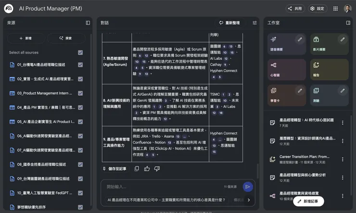Open the 產品經理職責與資格總覽 mind map note

299,193
